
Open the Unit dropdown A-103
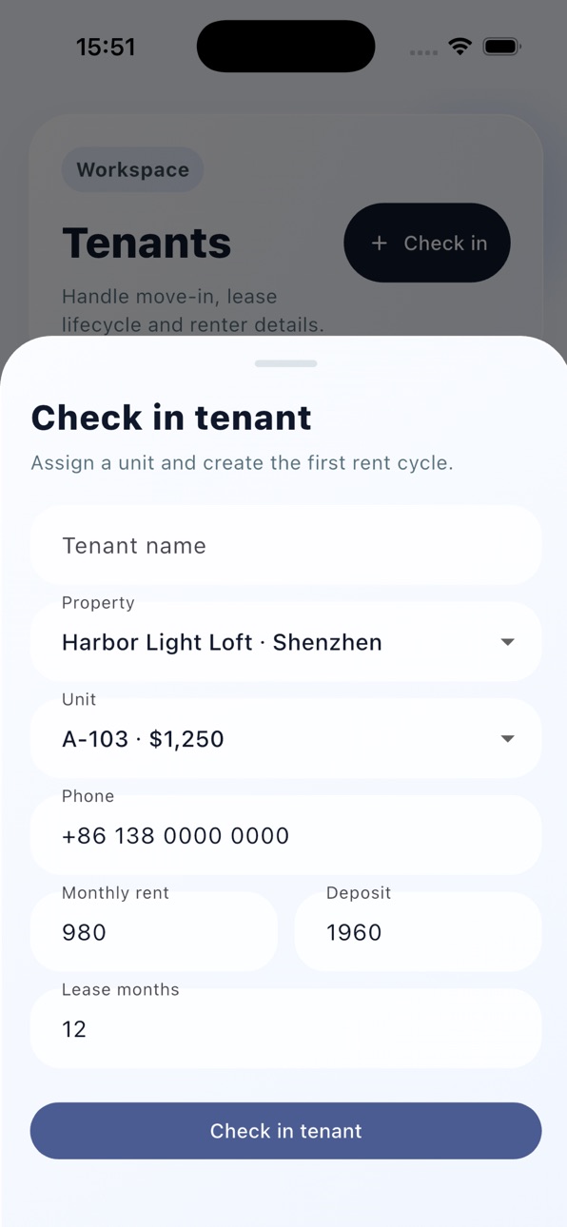pyautogui.click(x=285, y=738)
